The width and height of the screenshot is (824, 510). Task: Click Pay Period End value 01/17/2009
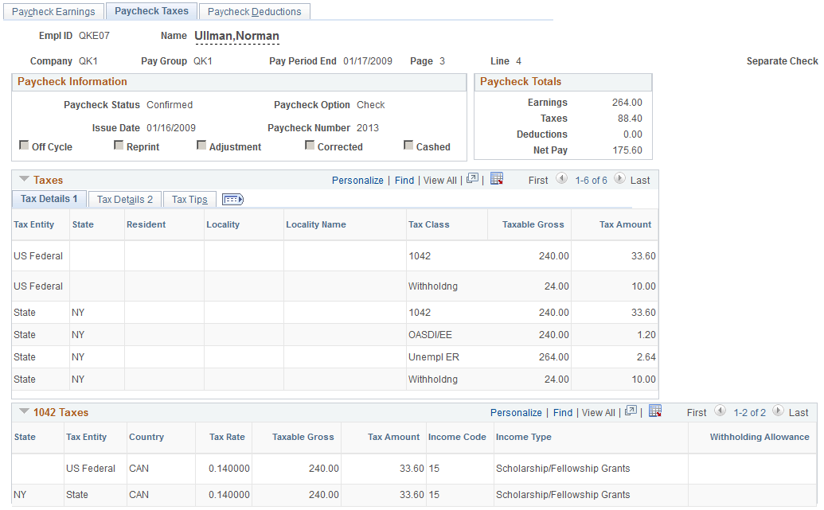click(x=367, y=61)
